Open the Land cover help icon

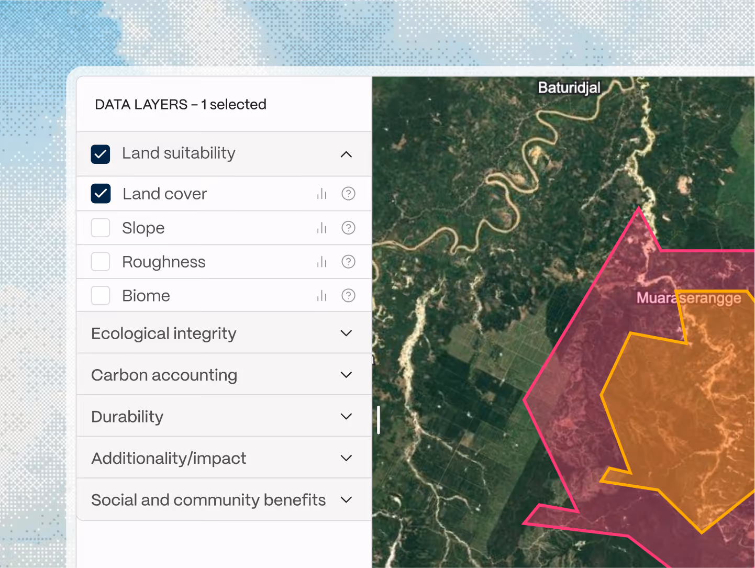click(348, 194)
